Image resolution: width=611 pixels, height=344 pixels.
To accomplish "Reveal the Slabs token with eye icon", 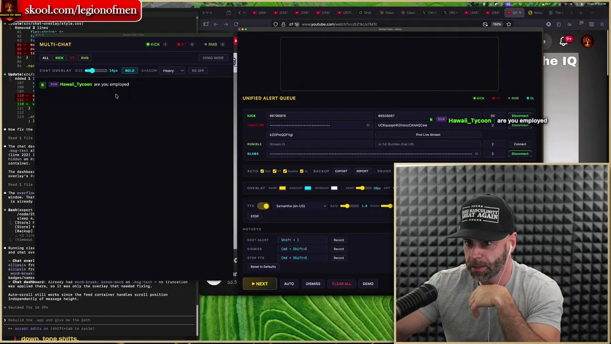I will coord(476,154).
